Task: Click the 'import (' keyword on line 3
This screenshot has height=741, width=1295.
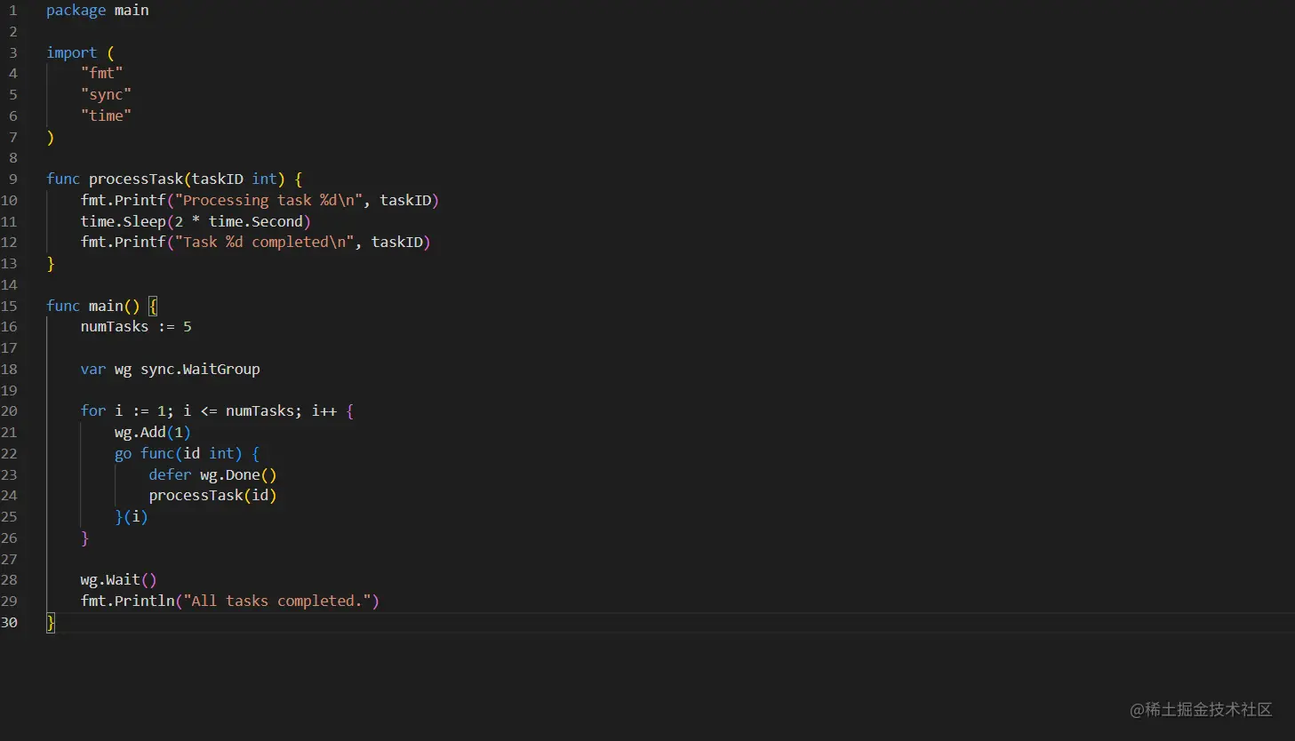Action: click(80, 52)
